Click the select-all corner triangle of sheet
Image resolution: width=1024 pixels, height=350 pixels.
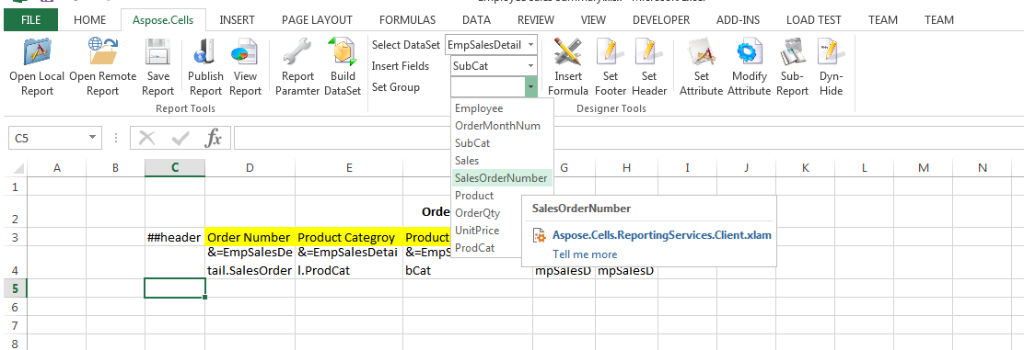19,169
